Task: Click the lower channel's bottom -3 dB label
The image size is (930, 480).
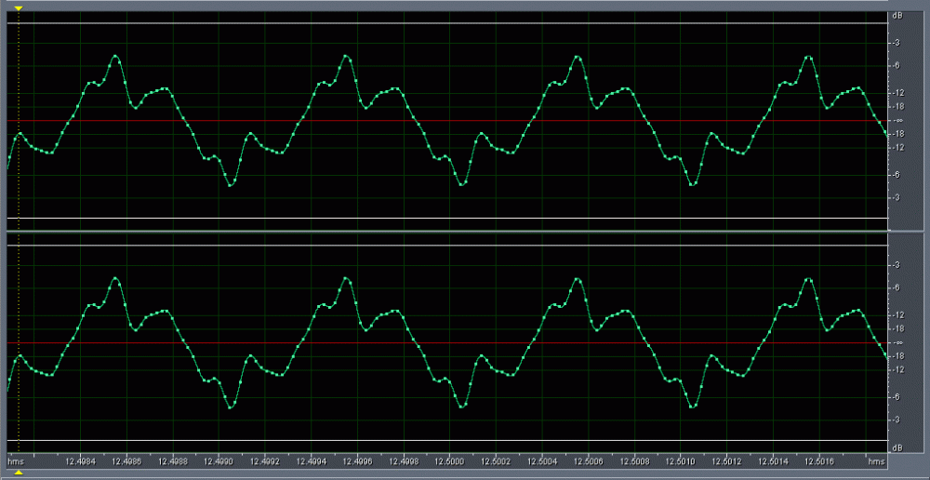Action: click(897, 419)
